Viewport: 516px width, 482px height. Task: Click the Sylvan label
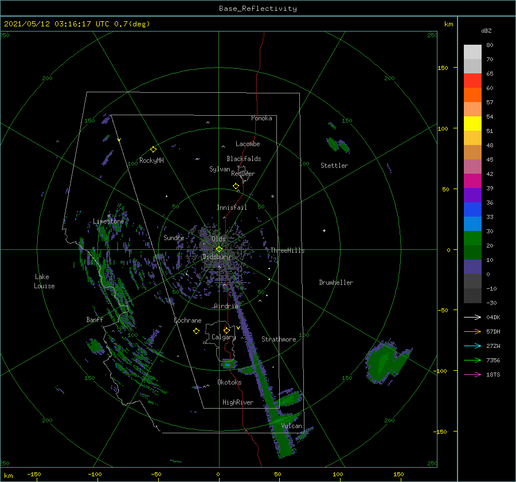220,169
